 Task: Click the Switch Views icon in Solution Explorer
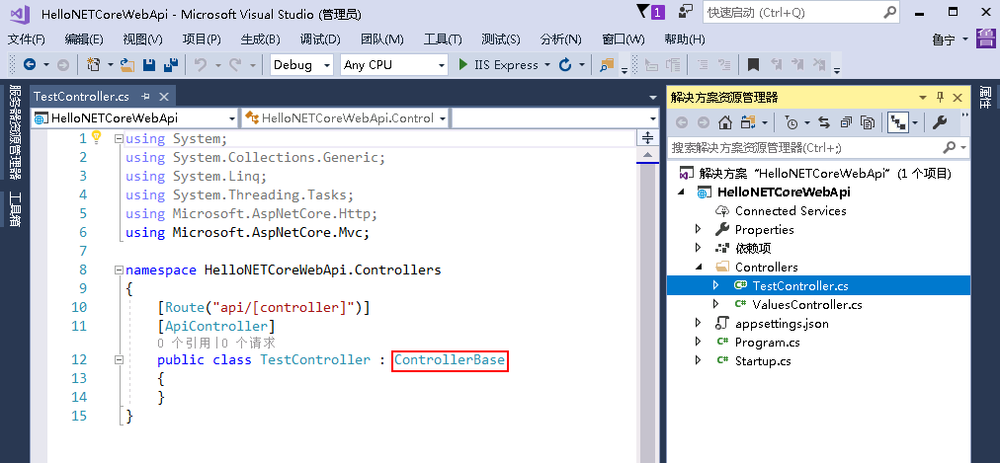click(x=747, y=122)
